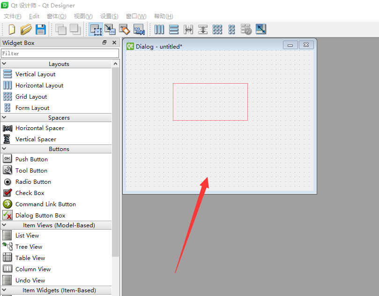Click the Break Layout toolbar icon
This screenshot has width=379, height=296.
pyautogui.click(x=246, y=29)
